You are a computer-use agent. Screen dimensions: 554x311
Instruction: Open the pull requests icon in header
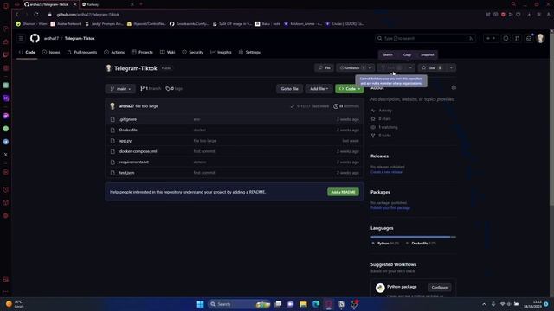coord(518,38)
